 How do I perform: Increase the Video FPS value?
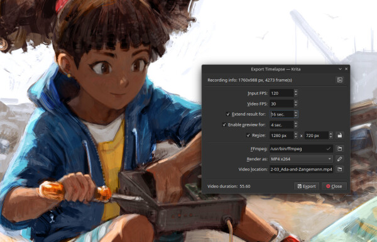pyautogui.click(x=296, y=102)
